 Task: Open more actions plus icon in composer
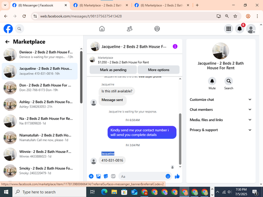tap(91, 176)
